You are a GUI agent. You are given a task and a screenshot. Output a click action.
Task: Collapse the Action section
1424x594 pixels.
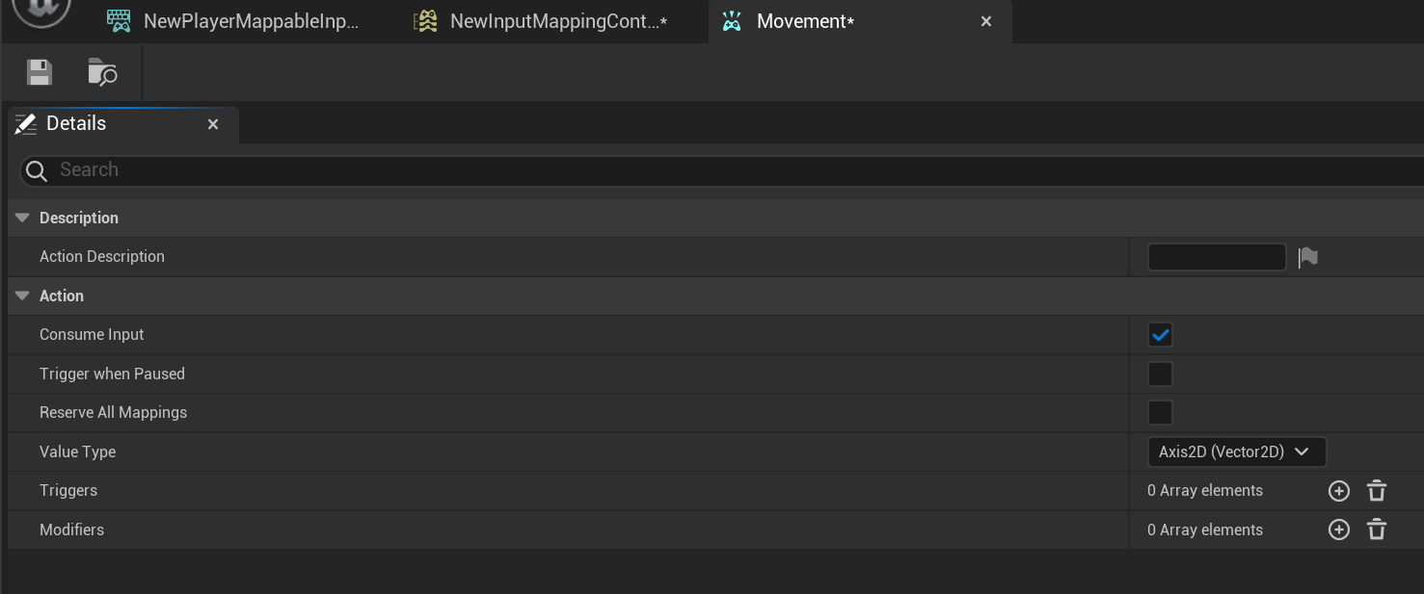(x=22, y=296)
